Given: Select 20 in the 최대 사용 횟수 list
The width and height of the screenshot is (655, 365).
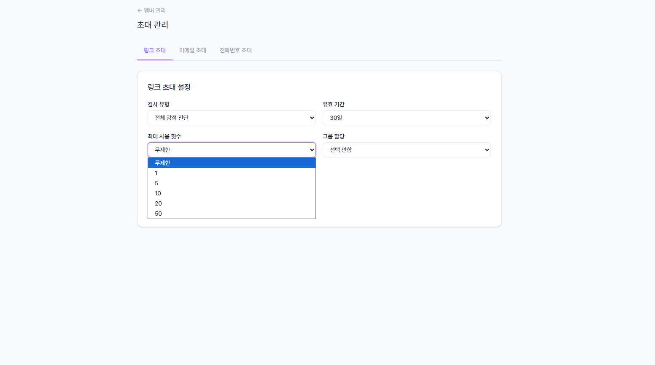Looking at the screenshot, I should pyautogui.click(x=231, y=203).
